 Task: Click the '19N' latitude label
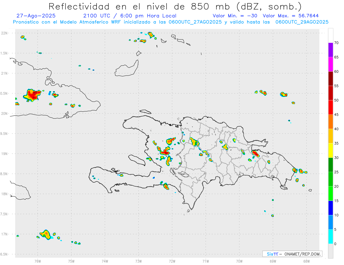coord(5,154)
